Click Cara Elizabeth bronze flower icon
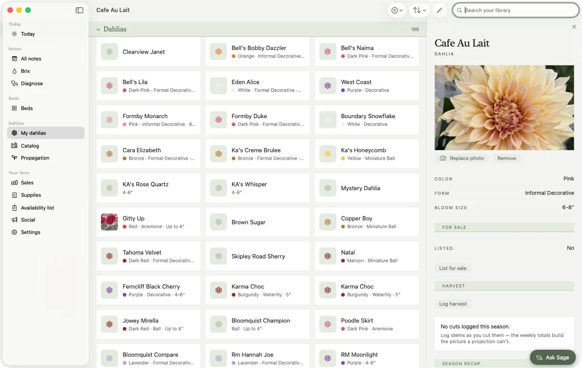 coord(110,154)
